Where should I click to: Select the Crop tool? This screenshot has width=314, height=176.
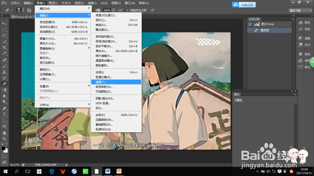coord(4,48)
